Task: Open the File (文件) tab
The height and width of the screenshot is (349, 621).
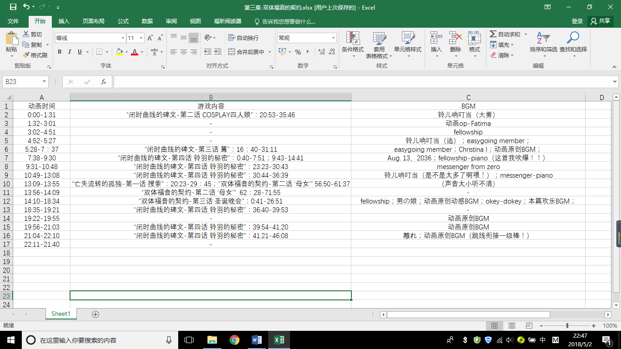Action: (13, 21)
